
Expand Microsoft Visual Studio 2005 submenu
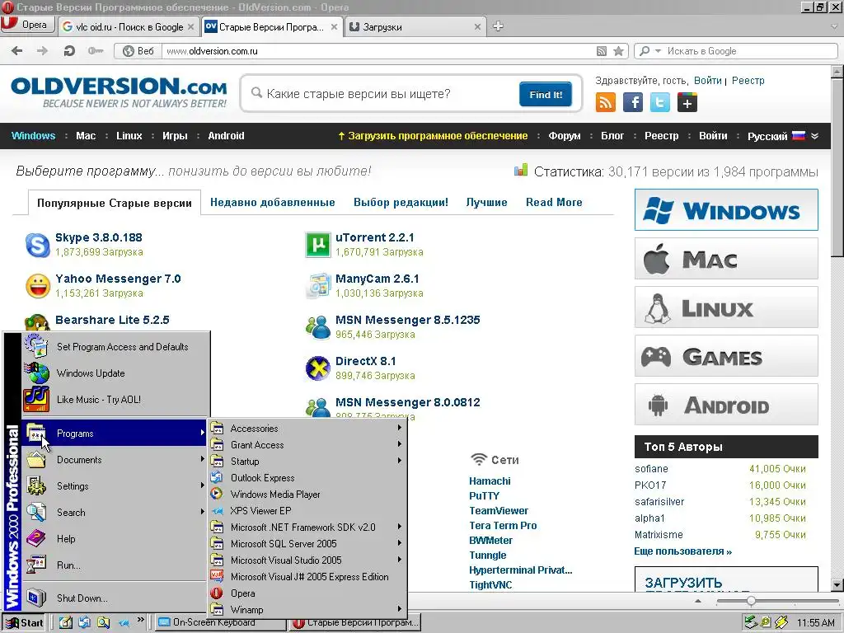tap(307, 560)
